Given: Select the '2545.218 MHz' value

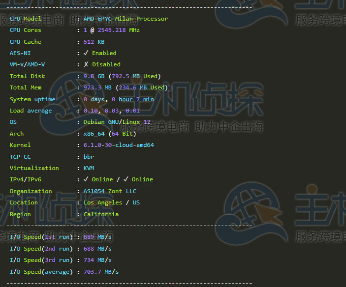Looking at the screenshot, I should (119, 30).
